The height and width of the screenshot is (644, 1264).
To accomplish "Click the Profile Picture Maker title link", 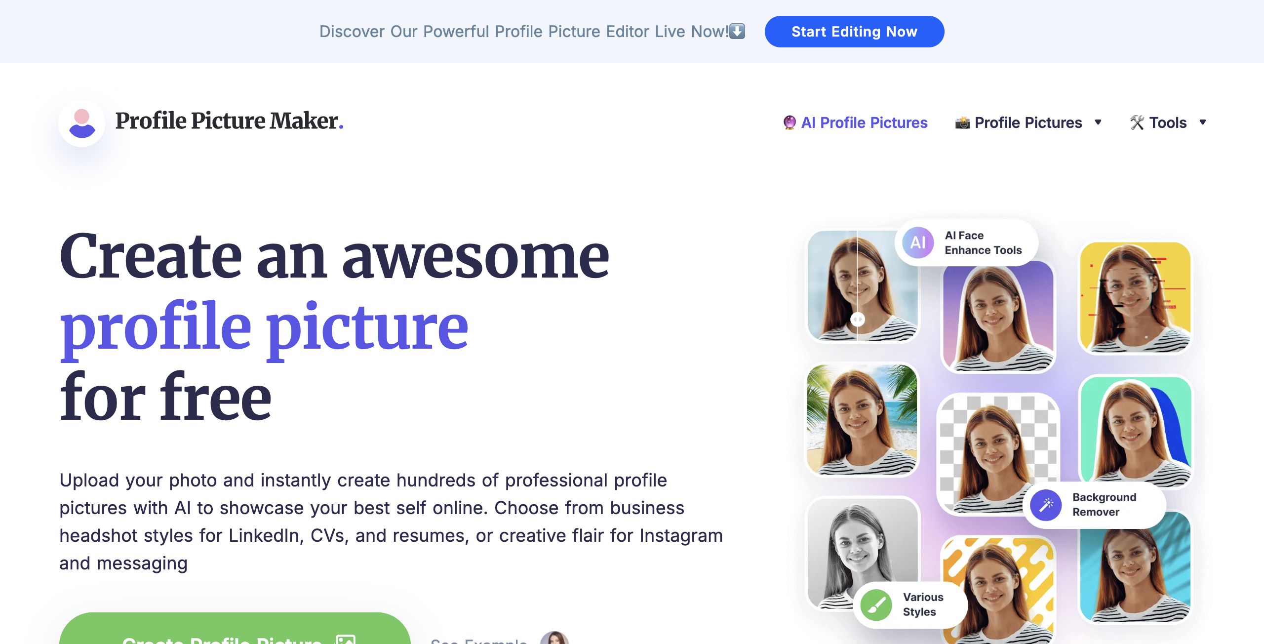I will [229, 121].
